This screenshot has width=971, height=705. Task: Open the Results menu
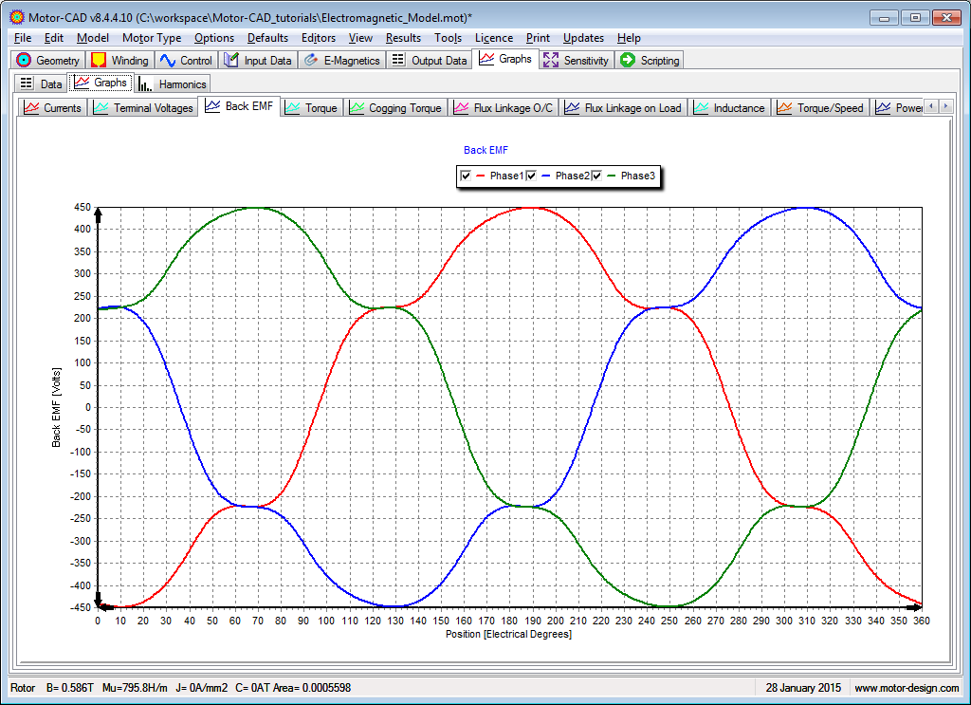(403, 38)
